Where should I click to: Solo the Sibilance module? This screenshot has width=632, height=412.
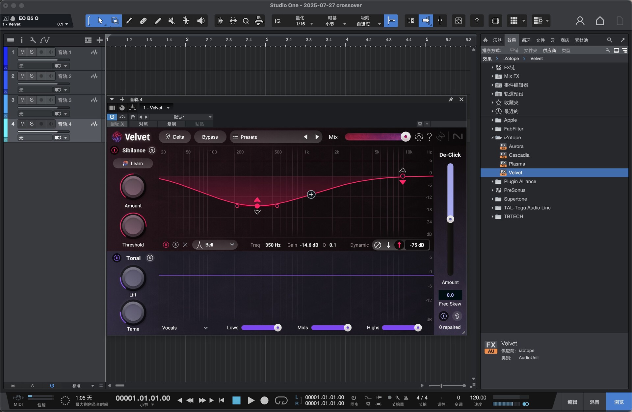click(152, 150)
